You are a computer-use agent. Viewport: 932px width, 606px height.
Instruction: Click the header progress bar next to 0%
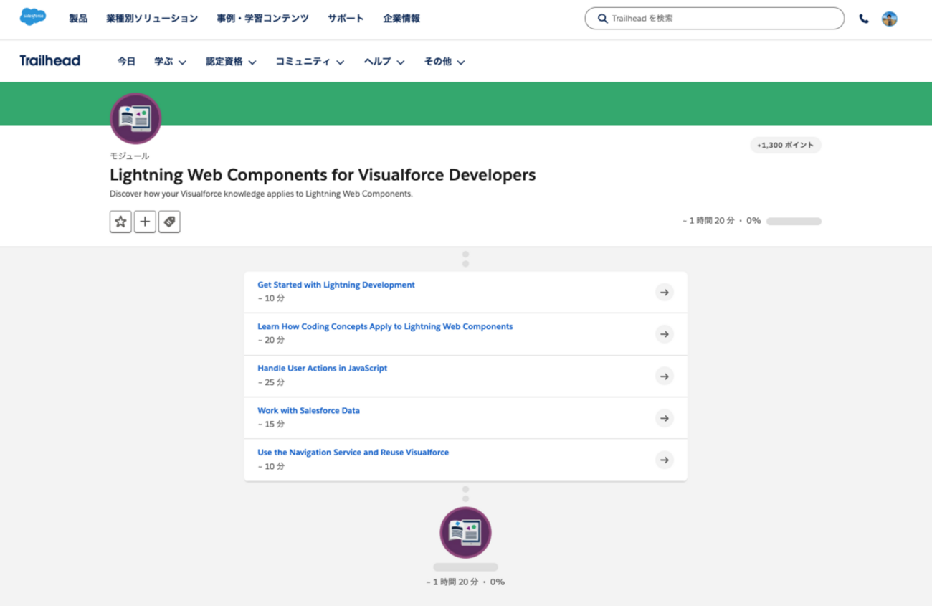794,222
